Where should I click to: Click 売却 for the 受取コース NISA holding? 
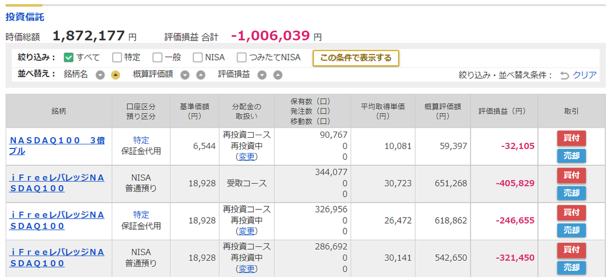coord(571,193)
